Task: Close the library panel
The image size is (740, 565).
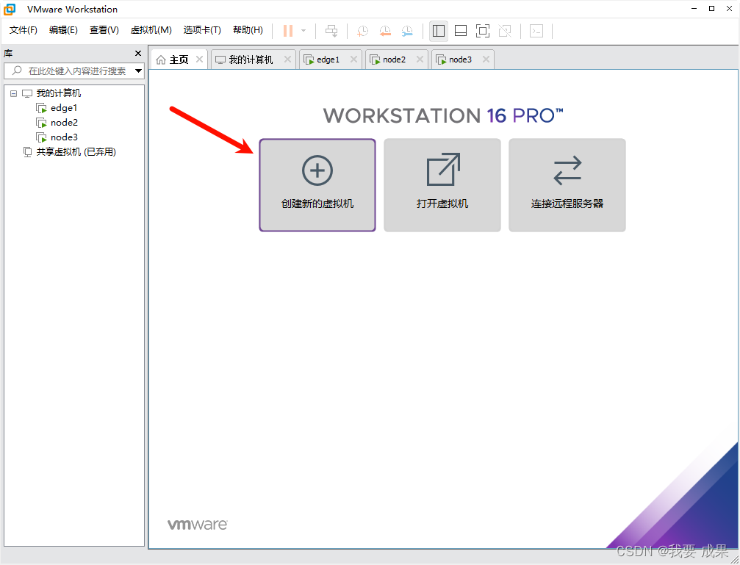Action: tap(138, 53)
